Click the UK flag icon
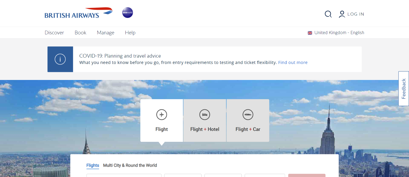This screenshot has height=177, width=409. coord(310,33)
